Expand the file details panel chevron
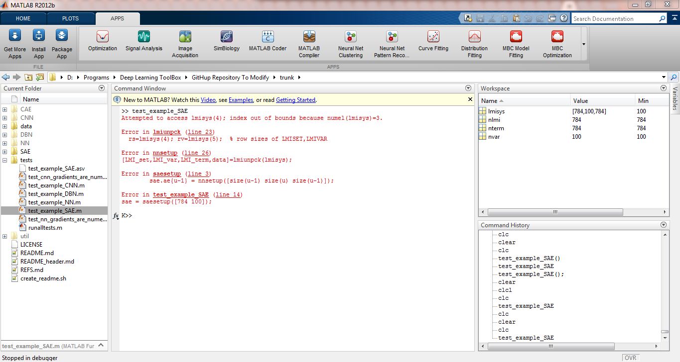Screen dimensions: 680x362 click(101, 345)
